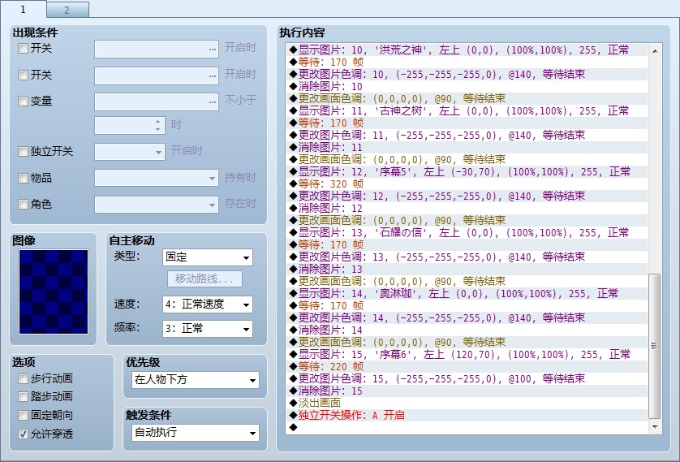
Task: Tick the 变量 condition checkbox
Action: click(23, 101)
